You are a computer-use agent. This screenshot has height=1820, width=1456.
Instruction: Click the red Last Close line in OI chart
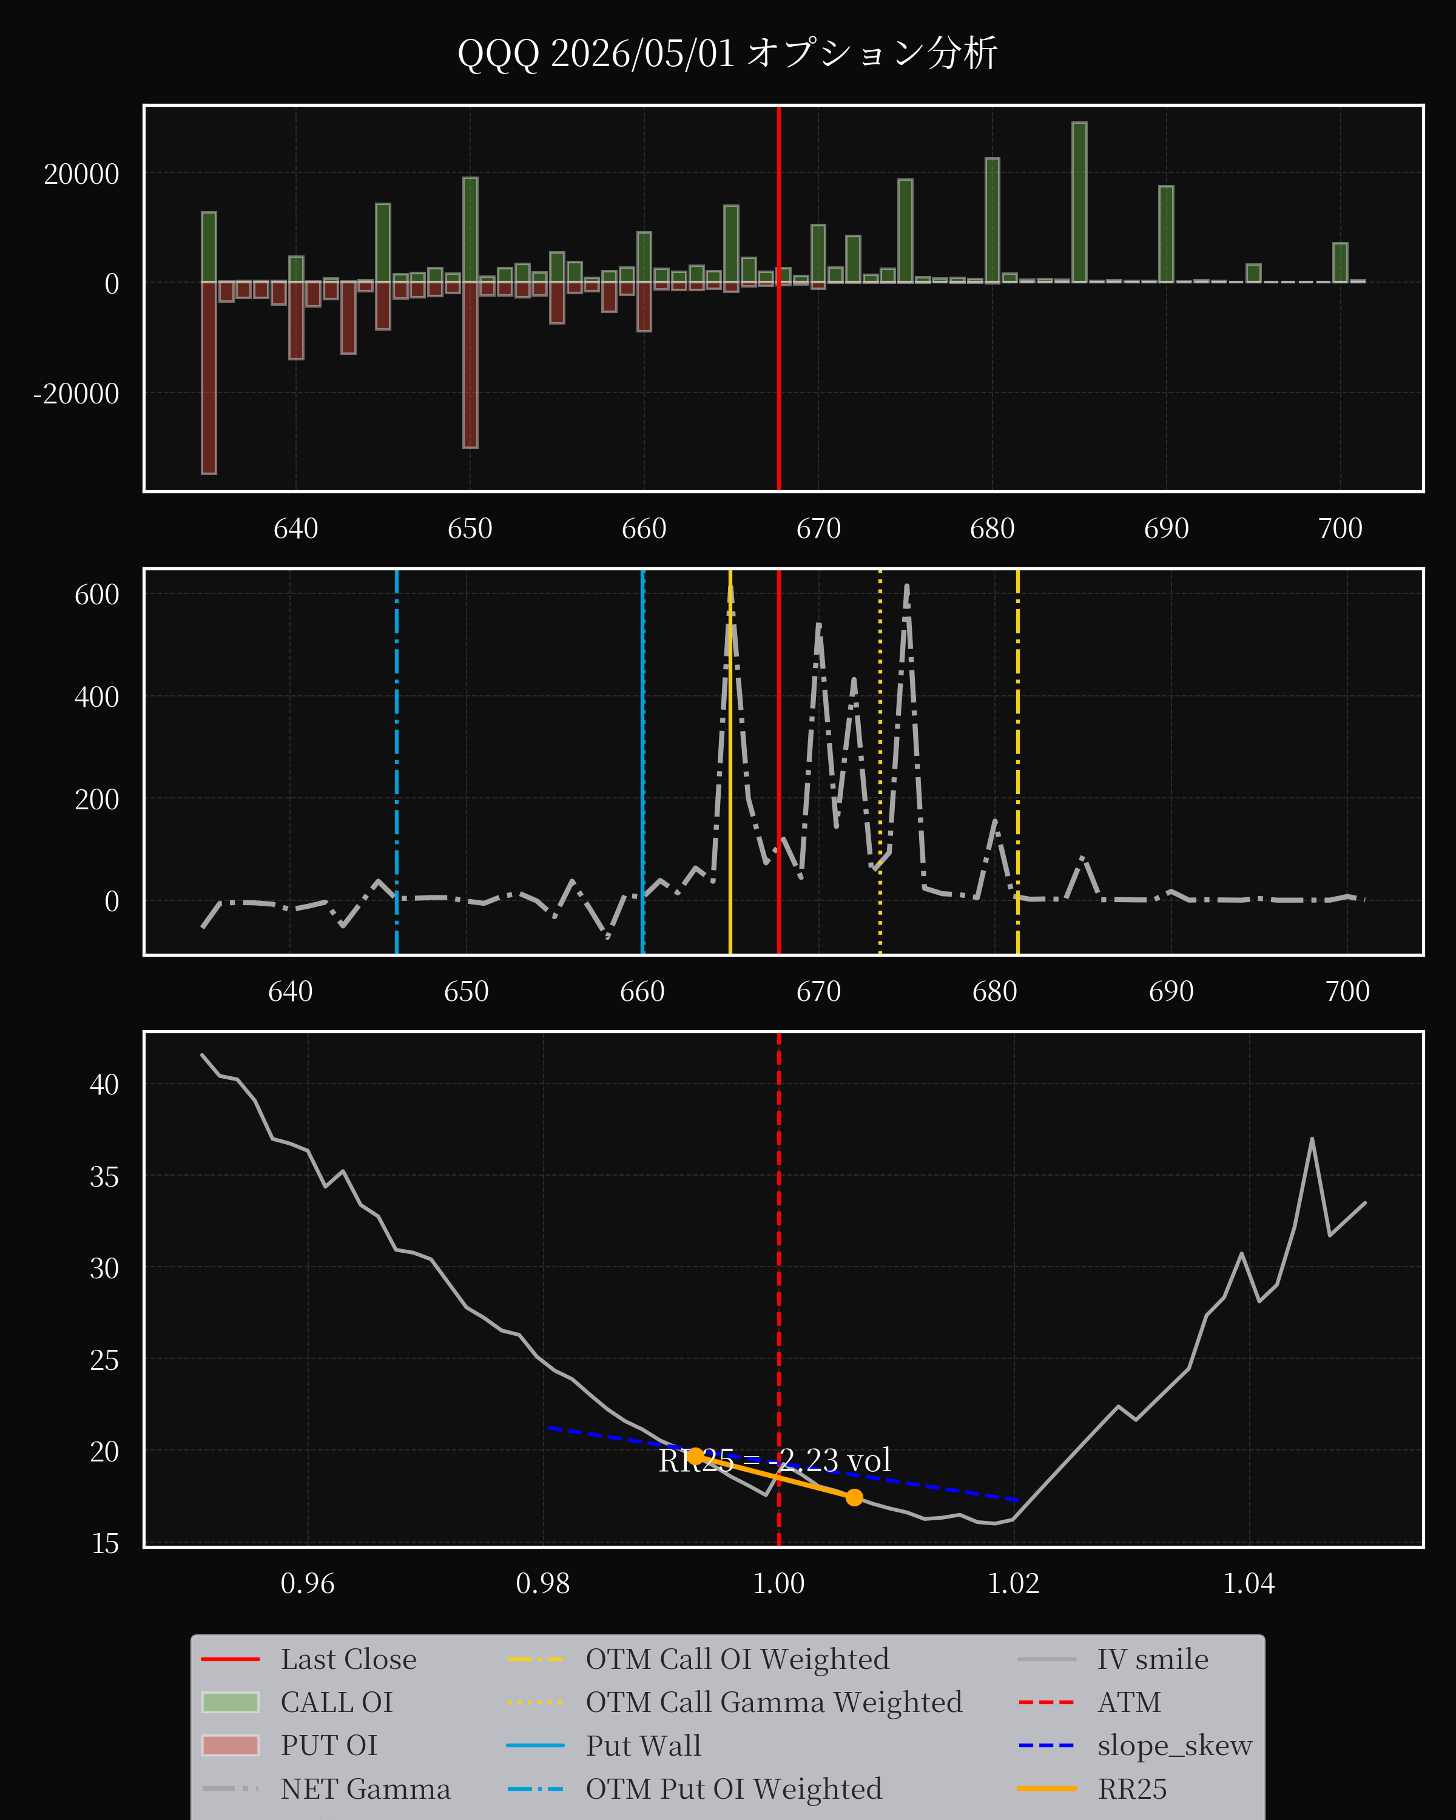coord(778,298)
